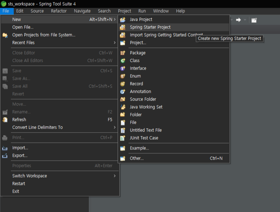Expand the Switch Workspace submenu arrow

point(115,176)
